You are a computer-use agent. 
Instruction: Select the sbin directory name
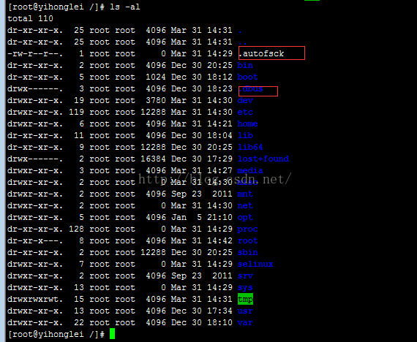(247, 252)
